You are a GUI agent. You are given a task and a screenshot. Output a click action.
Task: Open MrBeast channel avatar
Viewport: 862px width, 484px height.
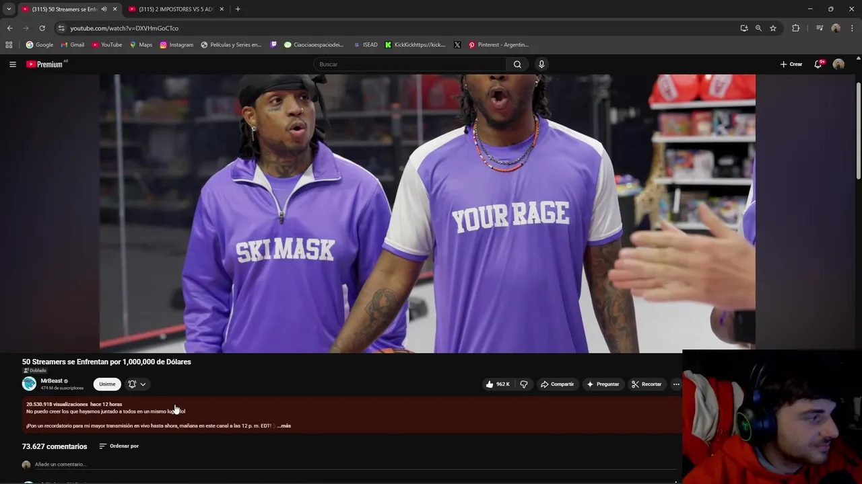point(29,384)
